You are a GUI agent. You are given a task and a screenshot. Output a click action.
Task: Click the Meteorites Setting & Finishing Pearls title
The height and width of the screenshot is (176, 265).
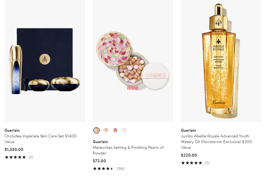[128, 150]
